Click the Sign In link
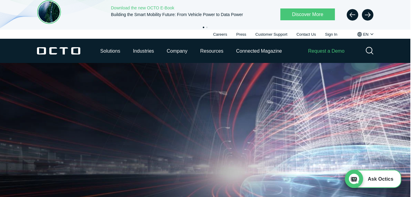The height and width of the screenshot is (197, 414). pos(331,34)
